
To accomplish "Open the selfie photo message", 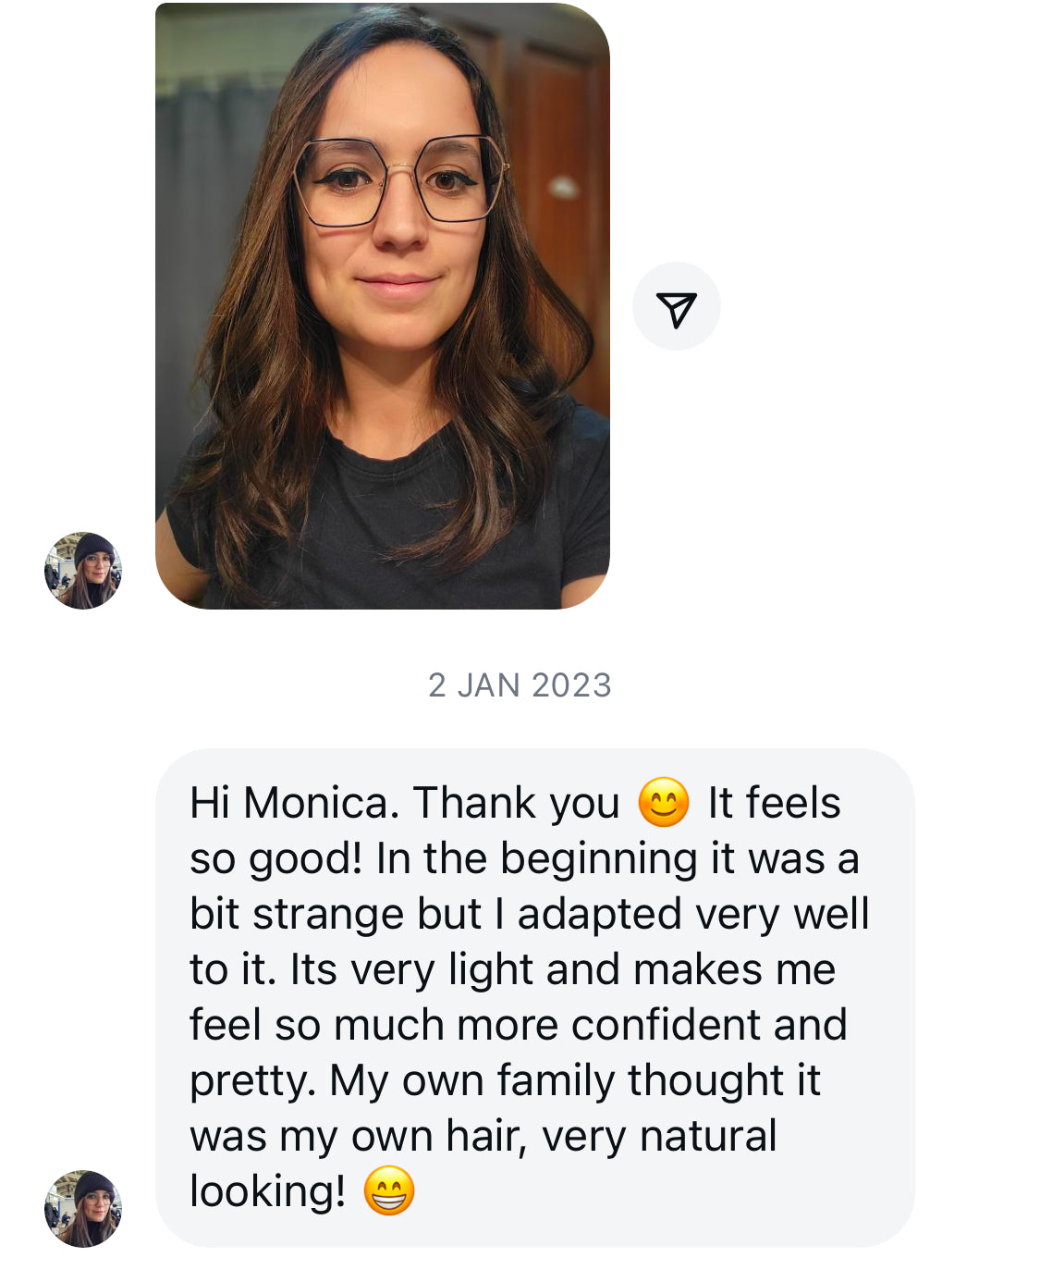I will [x=382, y=305].
